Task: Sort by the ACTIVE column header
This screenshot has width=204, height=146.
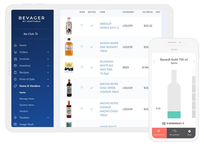Action: 92,12
